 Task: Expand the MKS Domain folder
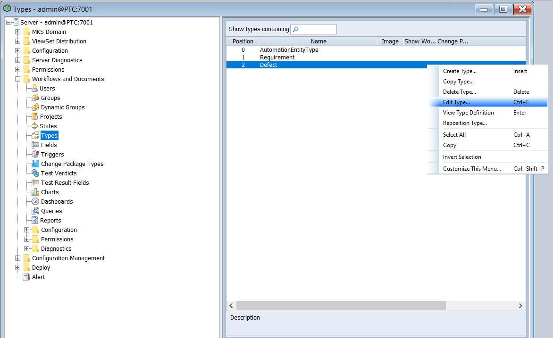18,32
